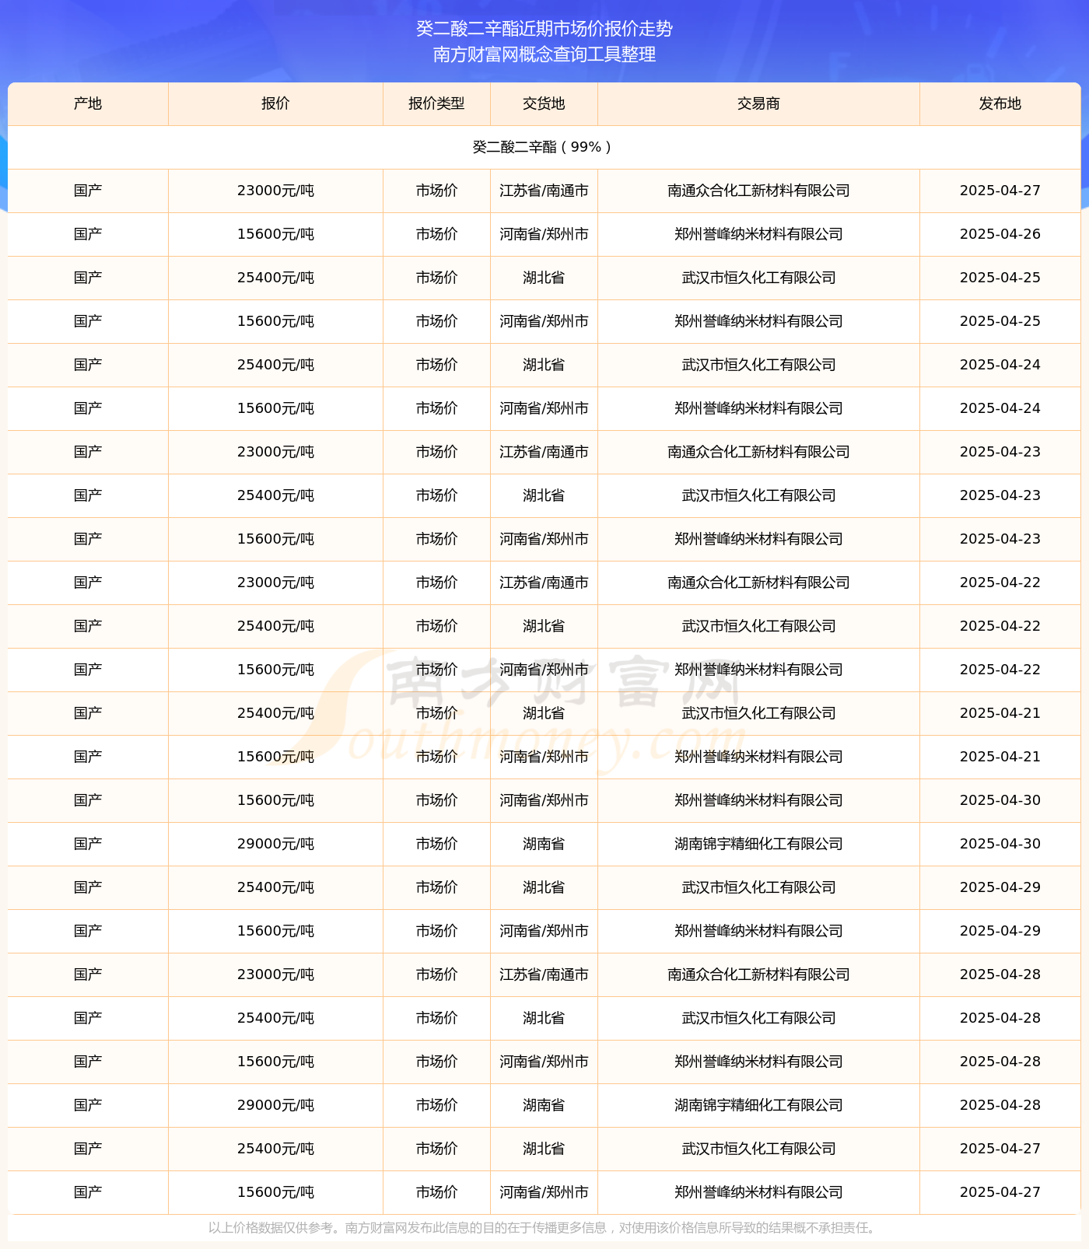Click 湖南锦宇精细化工有限公司 in the 2025-04-28 row
This screenshot has height=1249, width=1089.
pos(758,1105)
